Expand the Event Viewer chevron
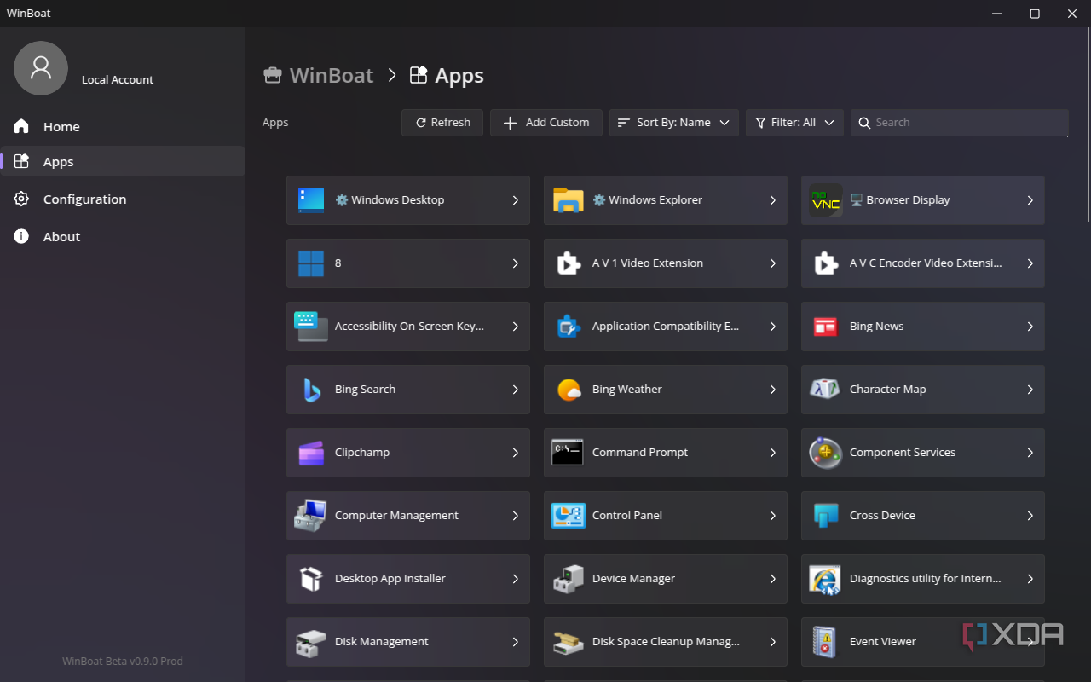The width and height of the screenshot is (1091, 682). (1030, 642)
